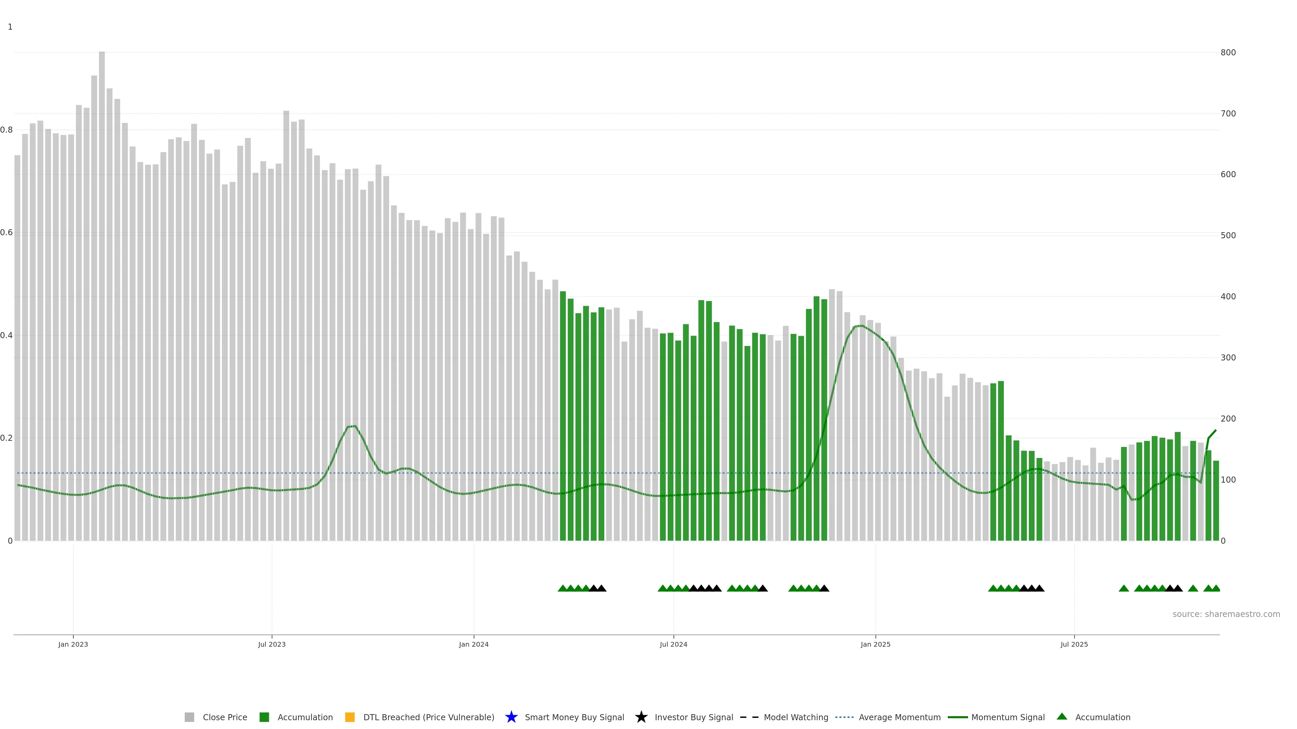Screen dimensions: 1297x729
Task: Click the isolated green triangle just after Jul 2025
Action: tap(1123, 588)
